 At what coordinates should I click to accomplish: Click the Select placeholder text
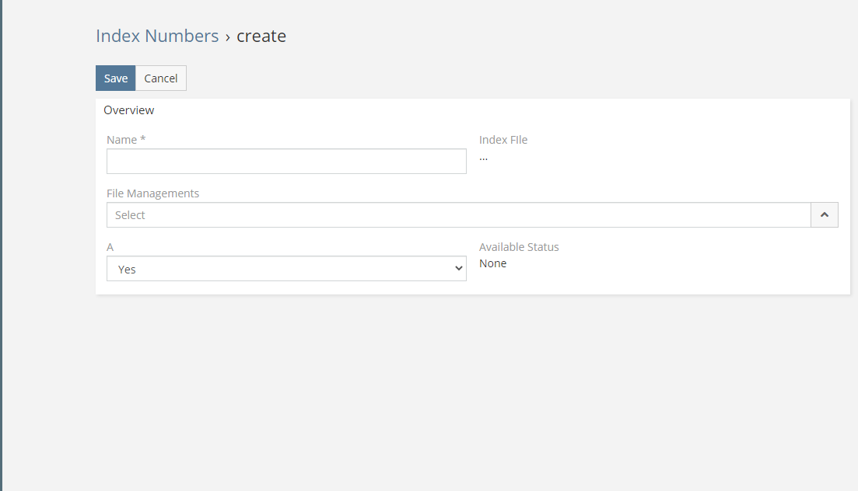[x=130, y=215]
